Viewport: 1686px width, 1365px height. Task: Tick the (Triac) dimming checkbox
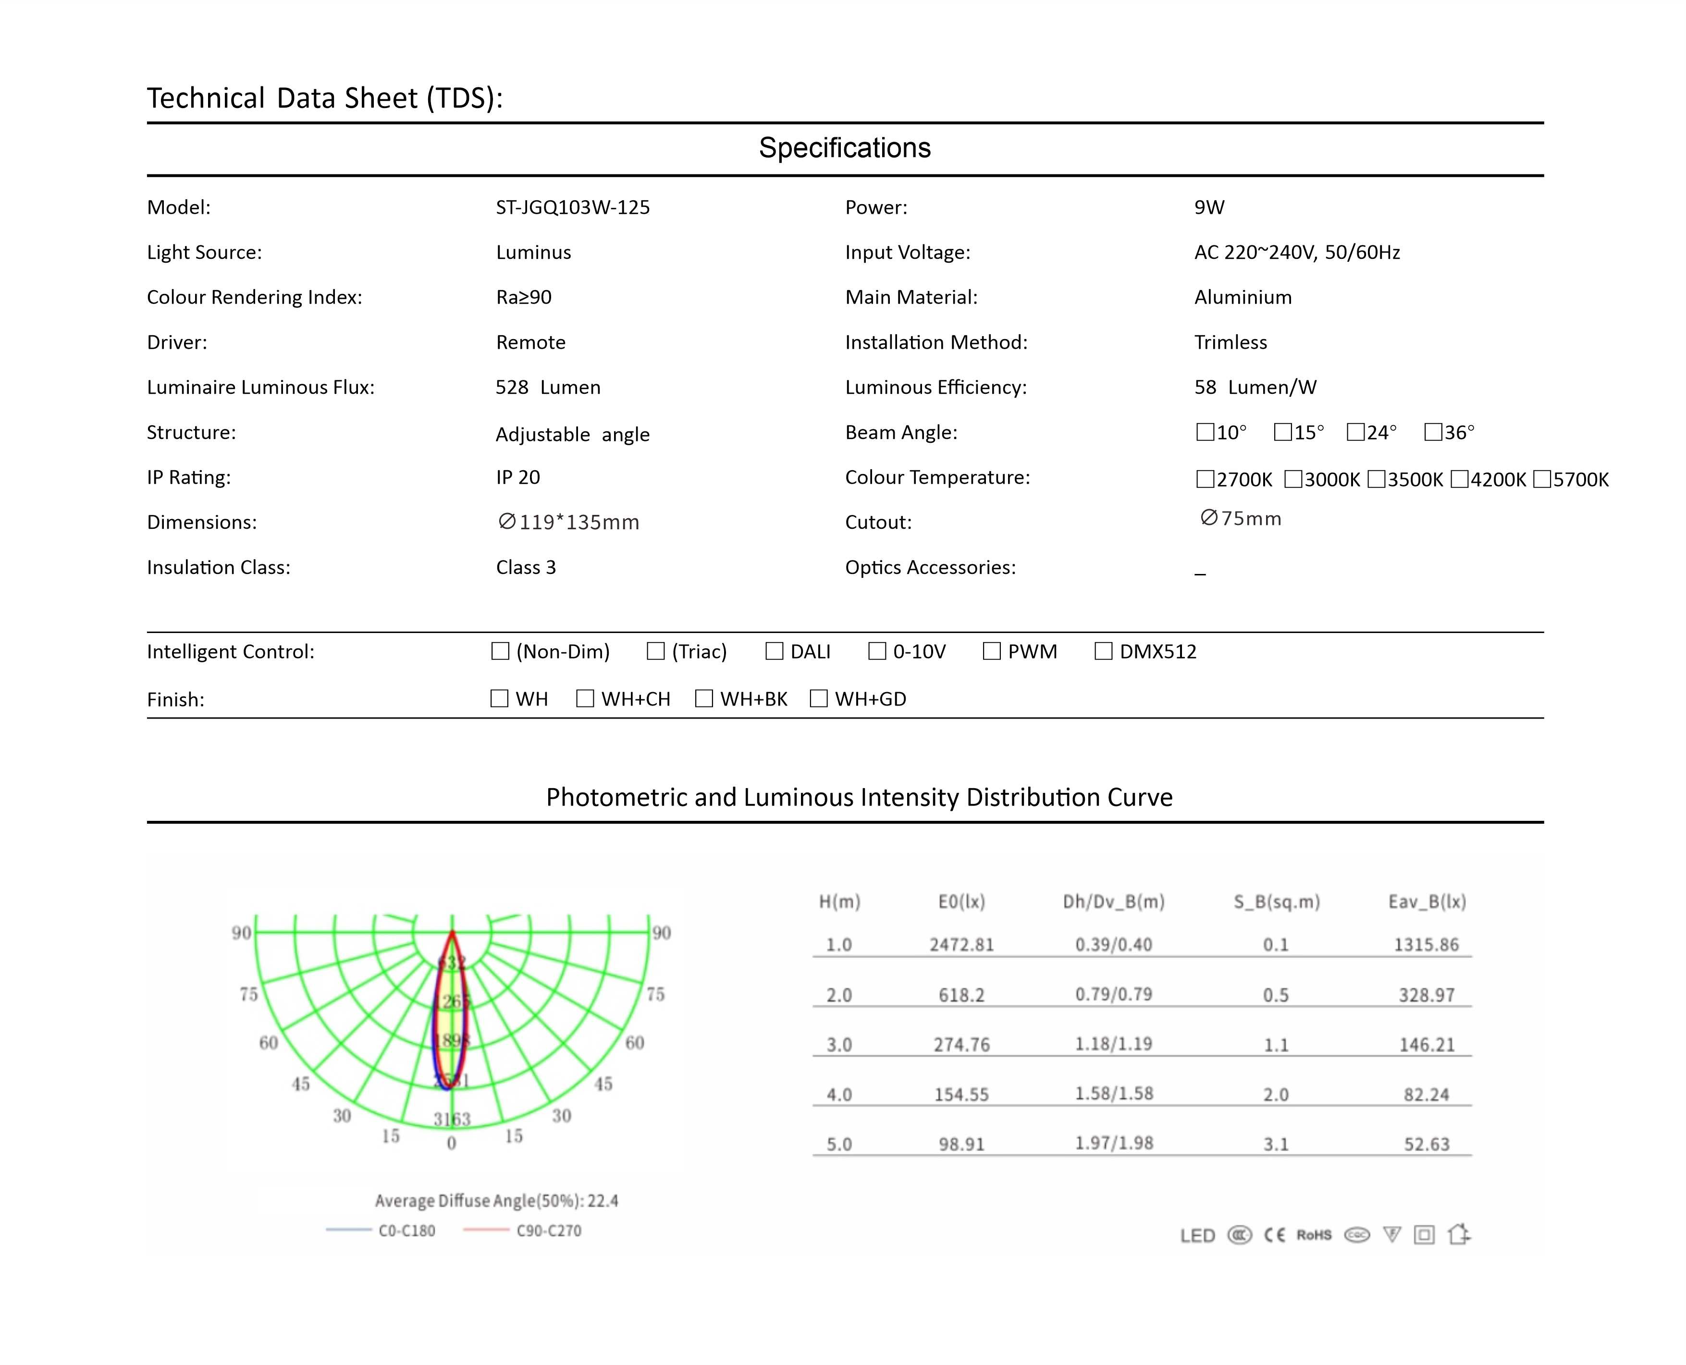tap(656, 651)
